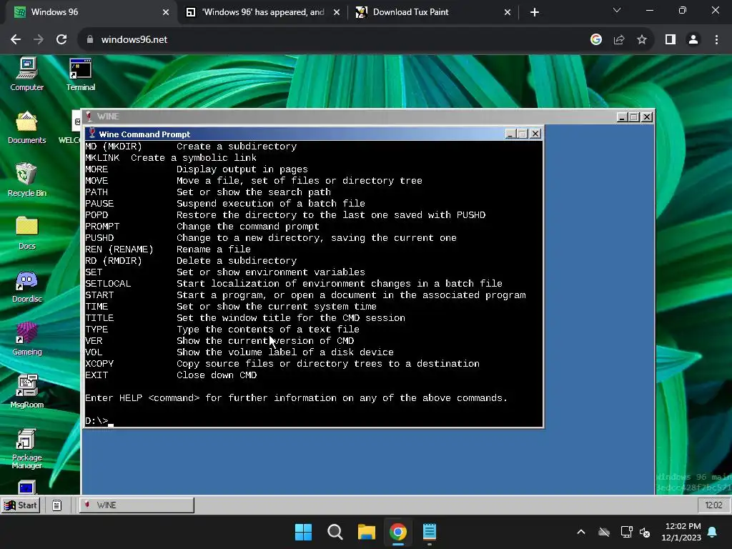Open the Computer desktop icon
The width and height of the screenshot is (732, 549).
pos(26,74)
